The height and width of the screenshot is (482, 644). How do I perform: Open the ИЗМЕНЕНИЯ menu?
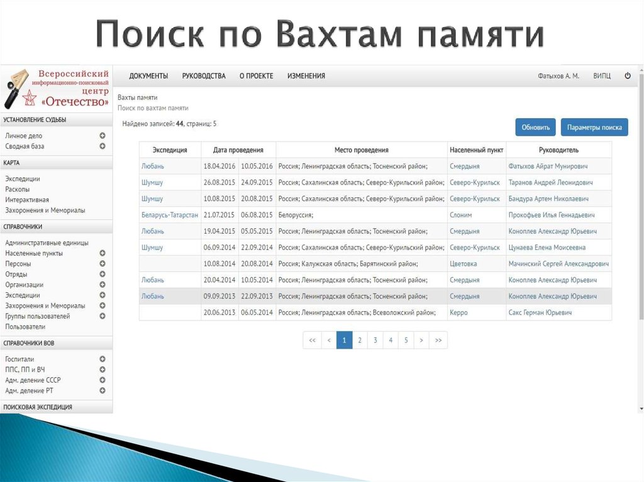click(308, 75)
